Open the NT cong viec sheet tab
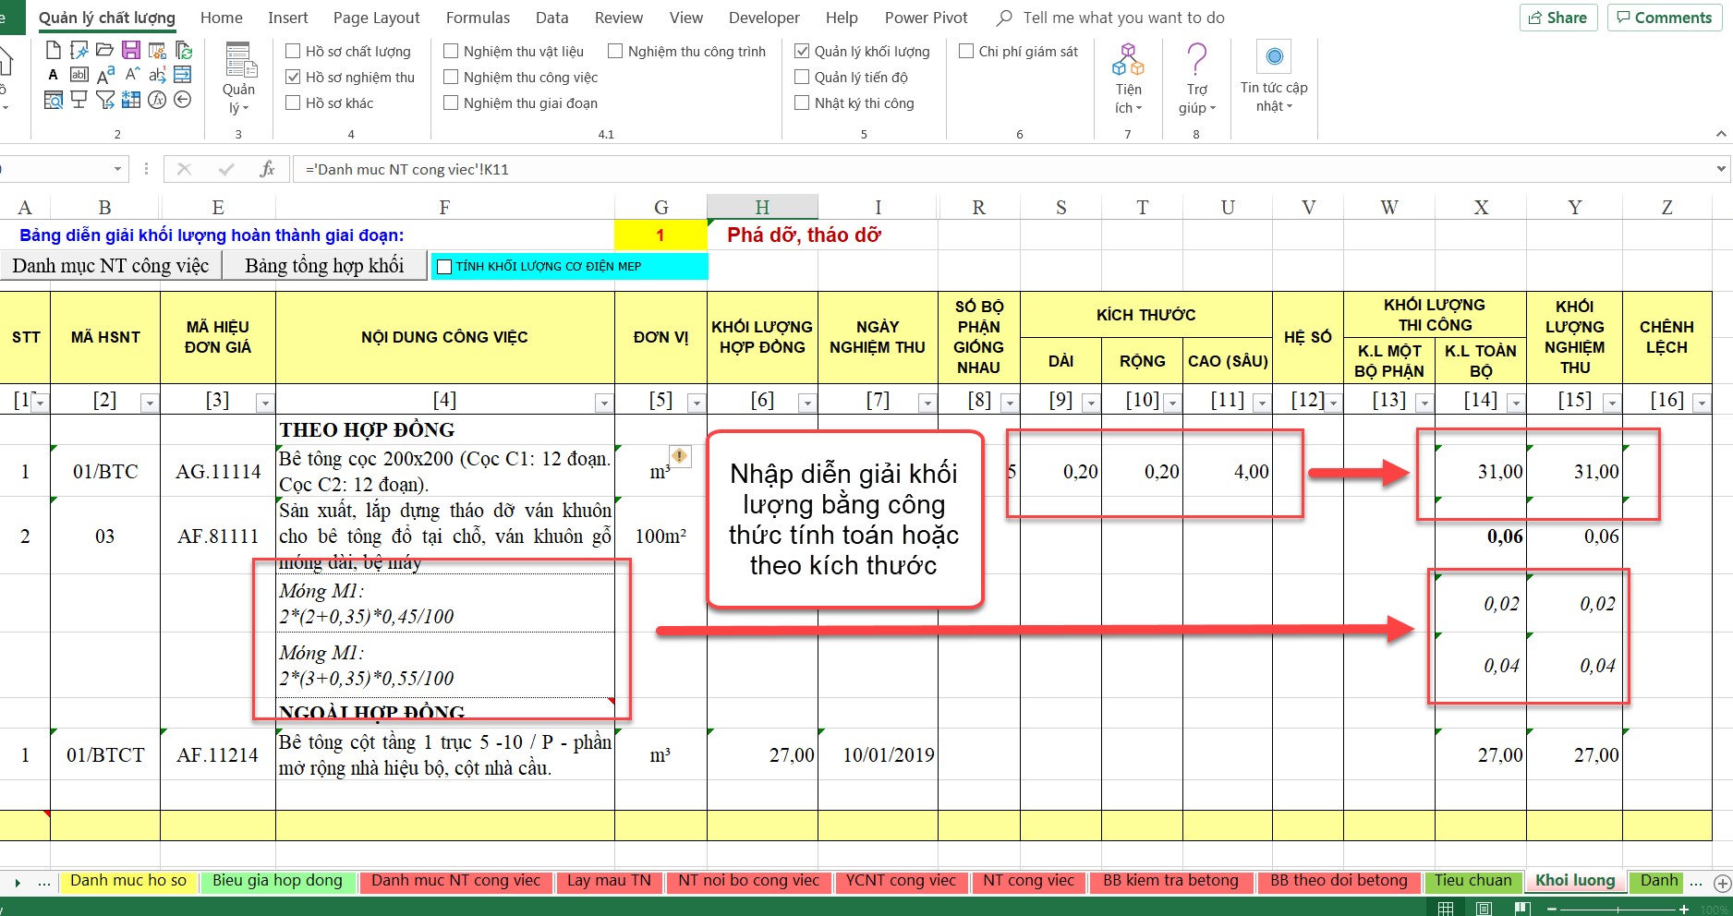The image size is (1733, 916). (1028, 881)
